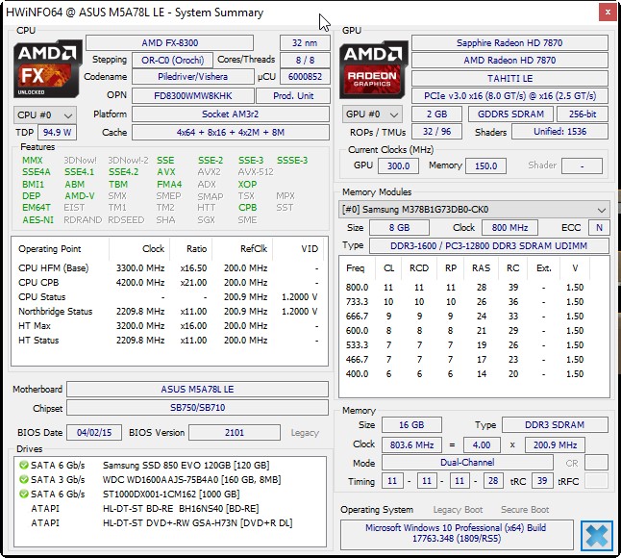
Task: Click the Secure Boot label
Action: click(x=525, y=510)
